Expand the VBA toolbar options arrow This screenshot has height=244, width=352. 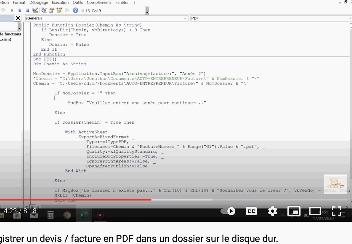coord(147,11)
